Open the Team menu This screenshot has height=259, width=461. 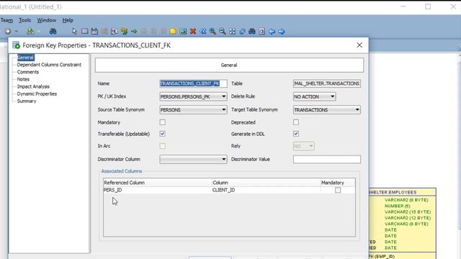(x=6, y=20)
